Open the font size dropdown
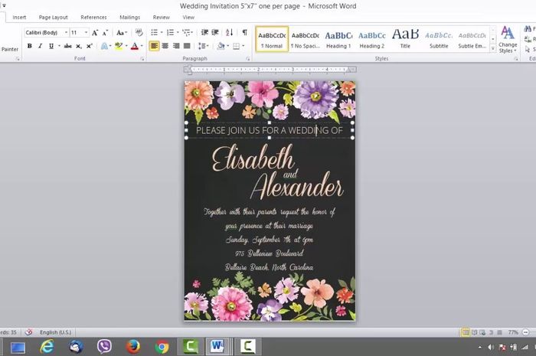Screen dimensions: 536x356 pyautogui.click(x=86, y=33)
